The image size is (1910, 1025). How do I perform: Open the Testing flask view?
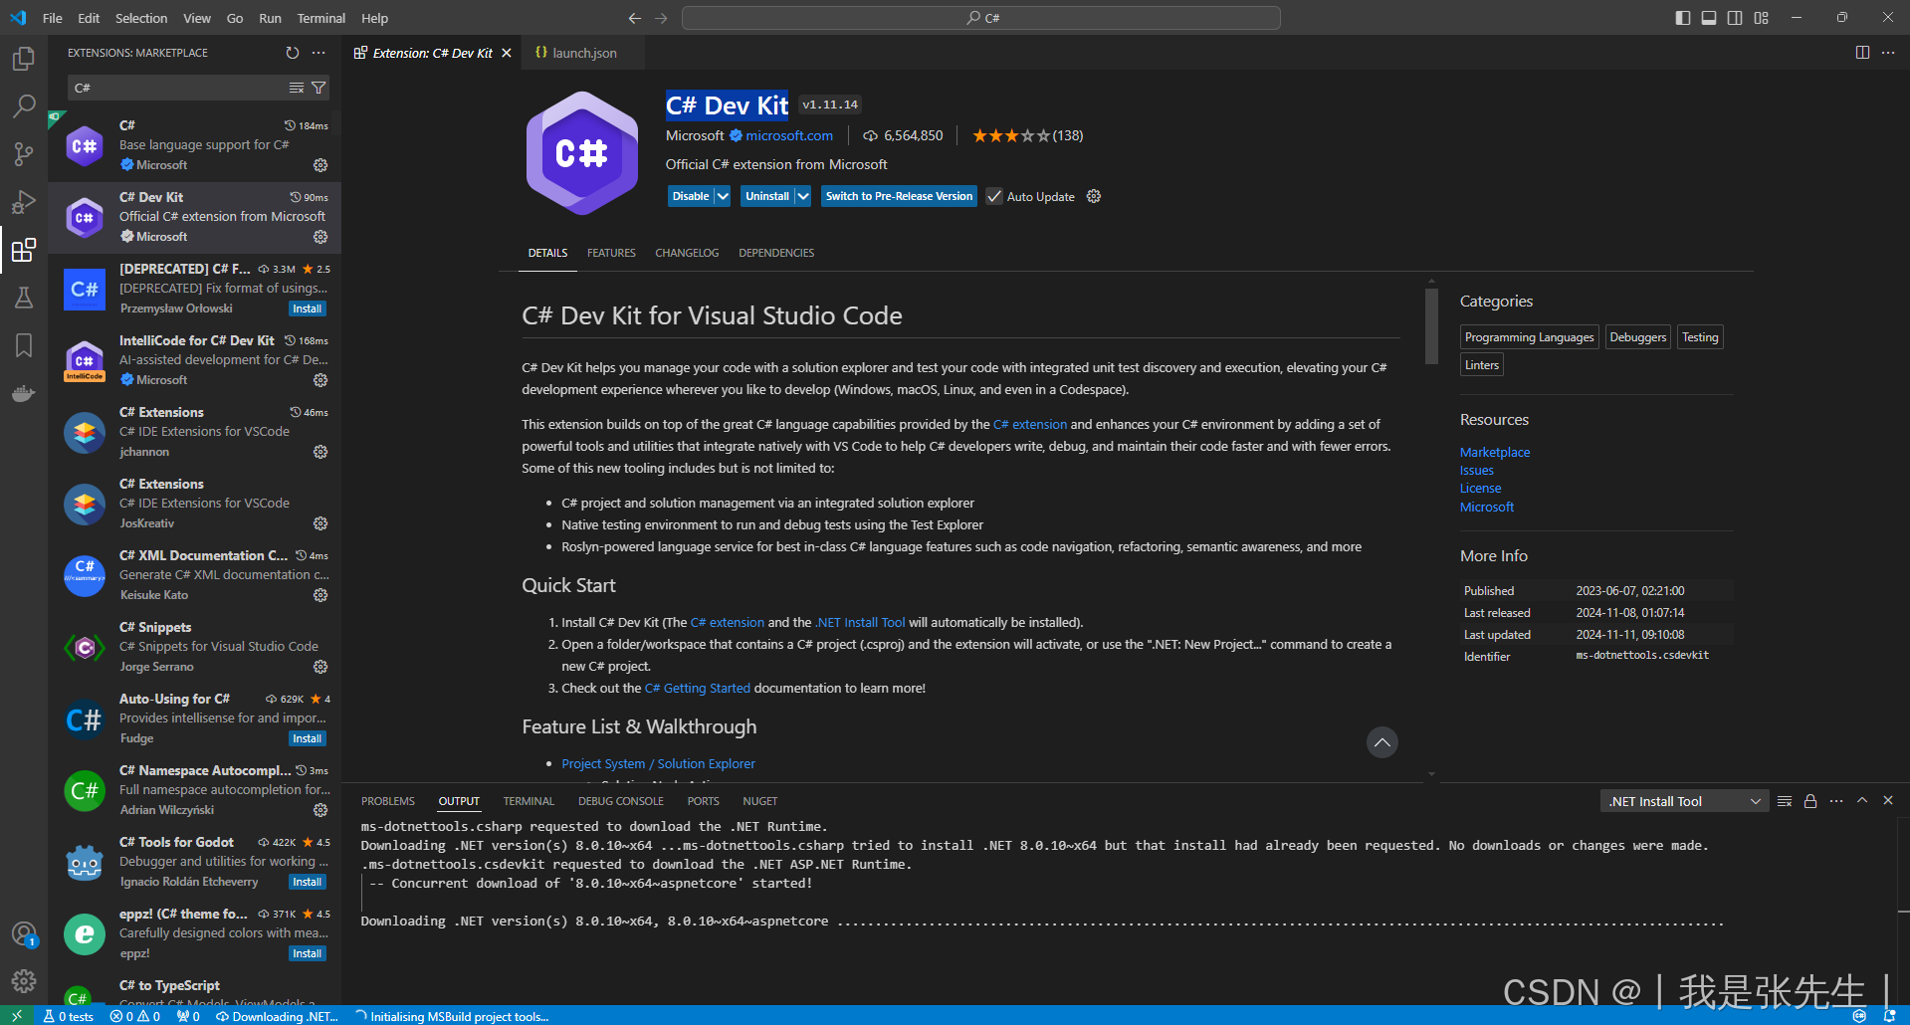coord(24,298)
